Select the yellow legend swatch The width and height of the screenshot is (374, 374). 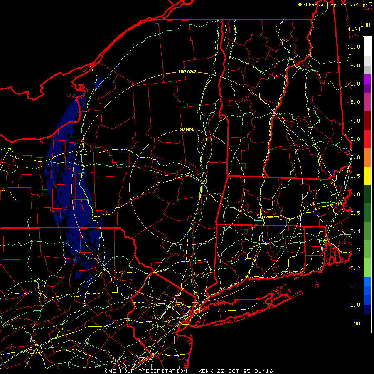pos(367,176)
